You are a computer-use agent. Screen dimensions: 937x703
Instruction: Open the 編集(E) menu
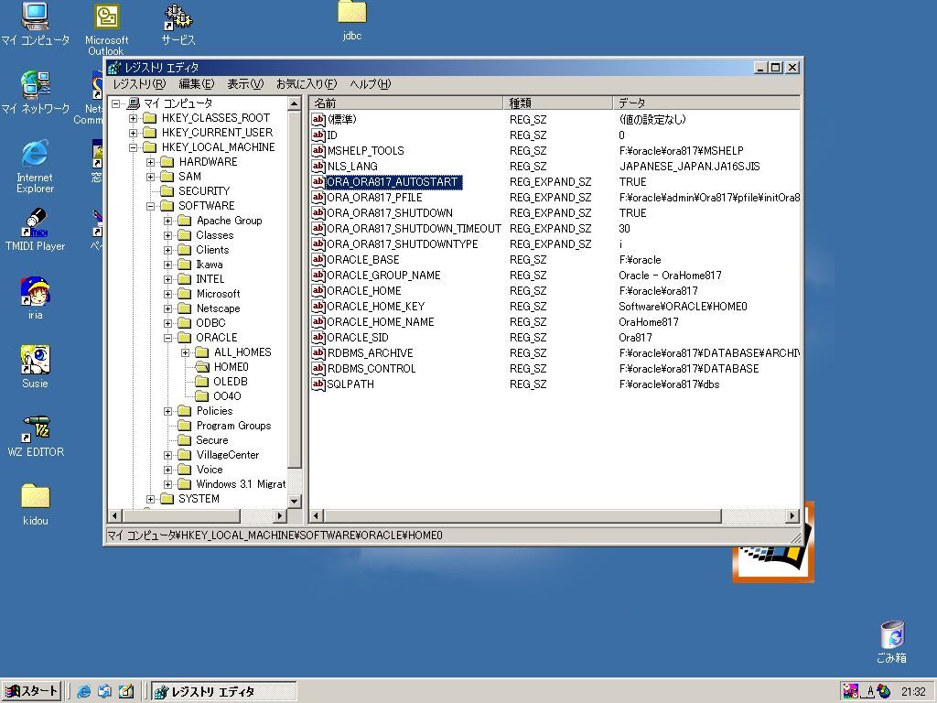[197, 84]
